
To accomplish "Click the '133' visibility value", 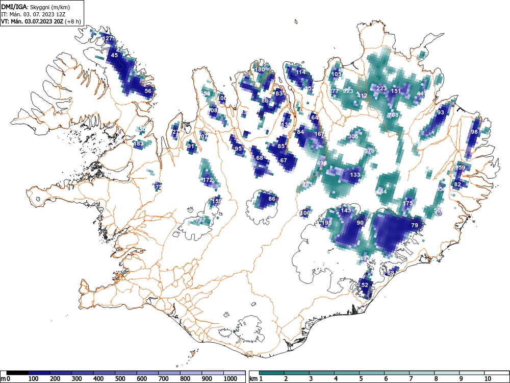I will click(355, 175).
